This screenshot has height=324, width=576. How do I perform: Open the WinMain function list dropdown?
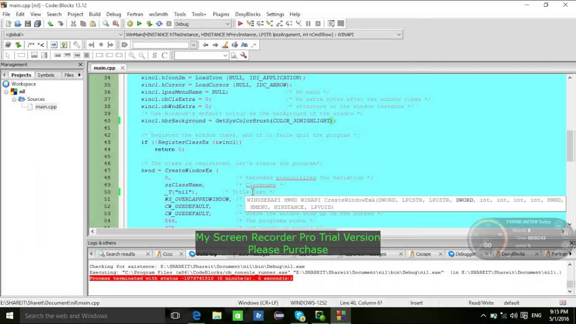(x=399, y=34)
